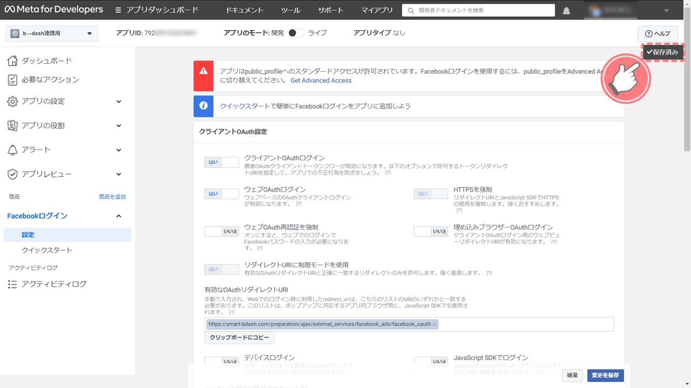Screen dimensions: 691x388
Task: Toggle the app mode 開発/ライブ switch
Action: point(295,33)
